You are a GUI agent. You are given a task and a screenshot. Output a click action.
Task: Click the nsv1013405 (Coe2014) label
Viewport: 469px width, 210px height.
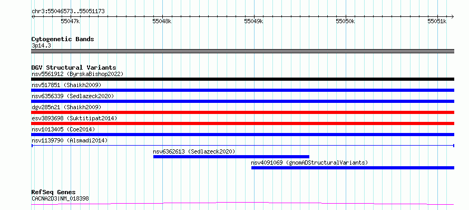(x=63, y=129)
